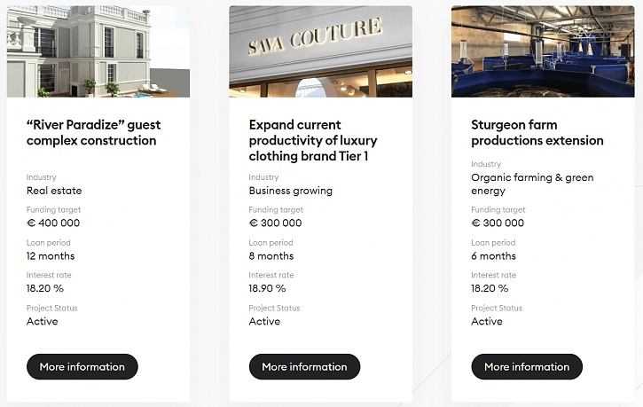
Task: Open "River Paradize" guest complex construction title
Action: (93, 133)
